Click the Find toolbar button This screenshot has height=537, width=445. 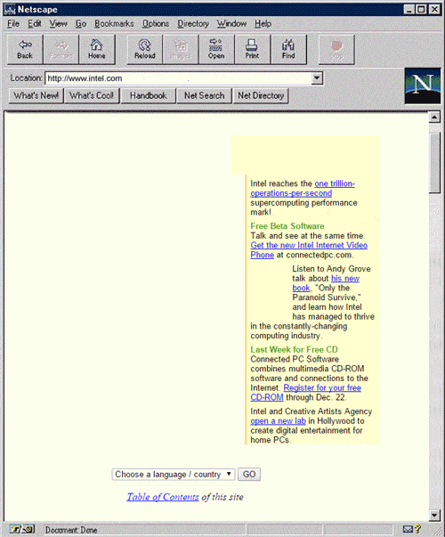click(288, 49)
